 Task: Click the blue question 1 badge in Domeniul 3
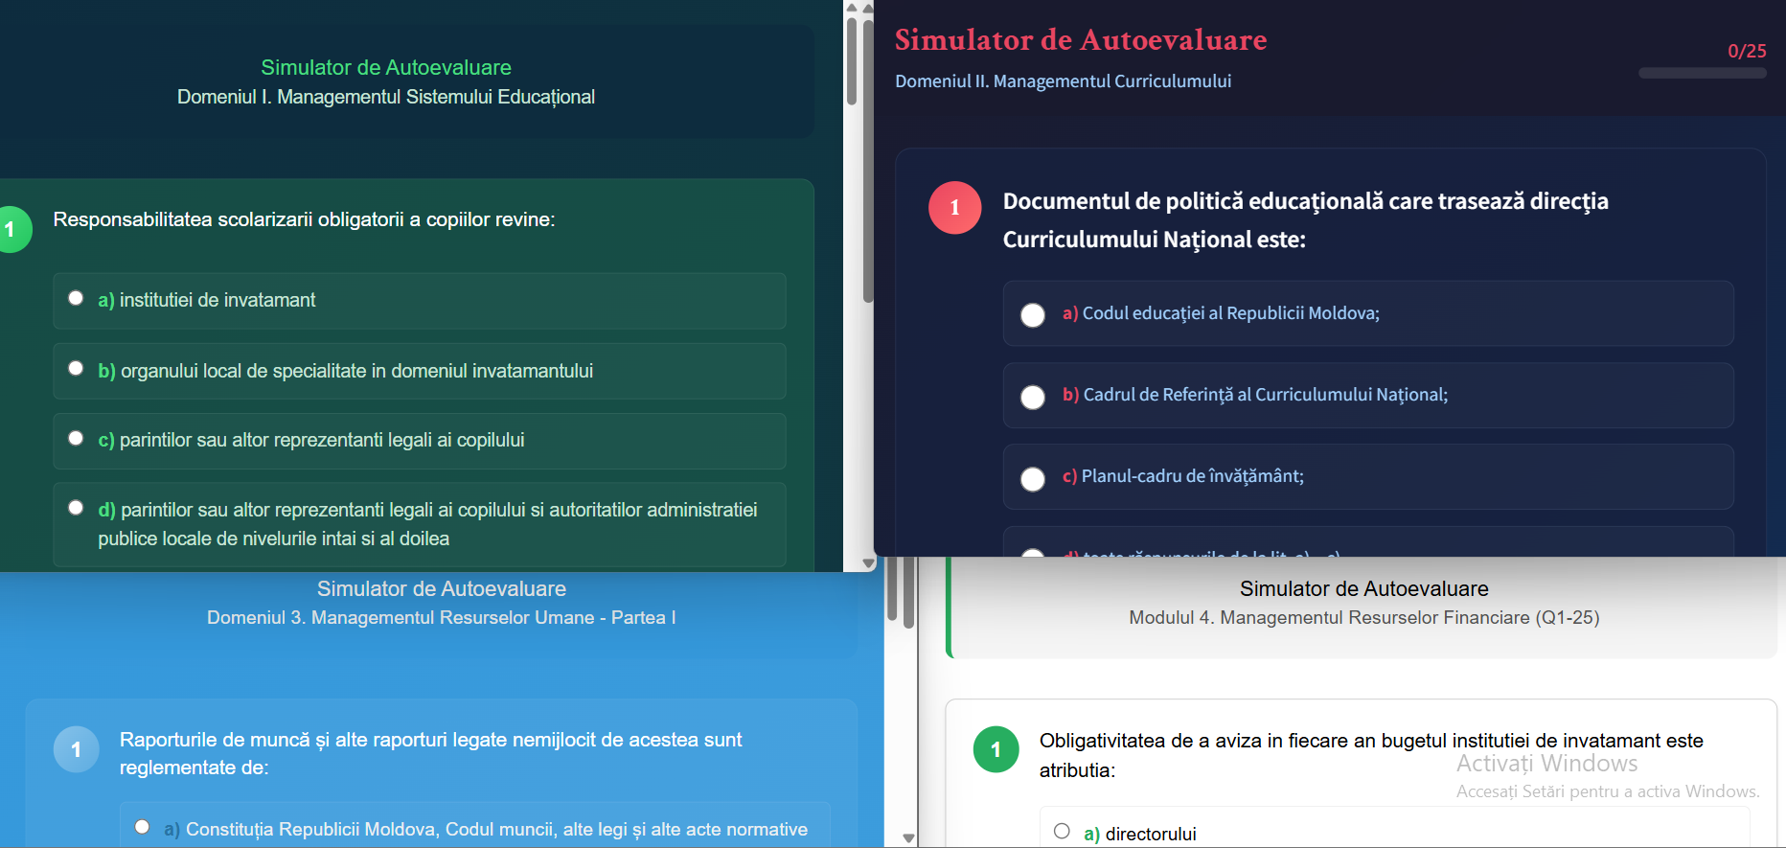click(x=77, y=749)
